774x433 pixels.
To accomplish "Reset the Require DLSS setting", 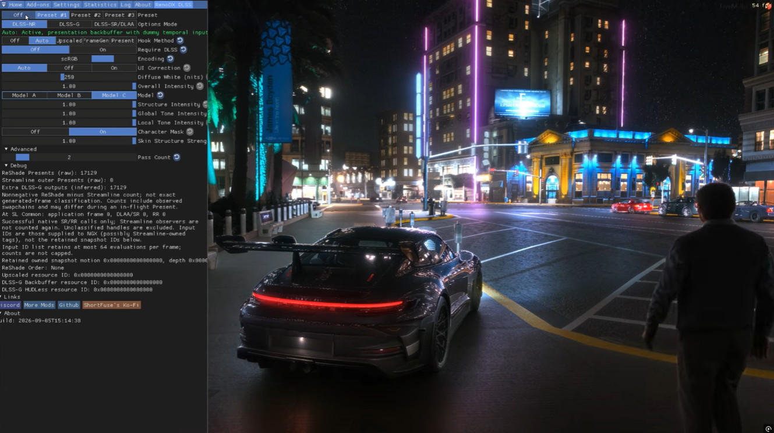I will point(183,49).
